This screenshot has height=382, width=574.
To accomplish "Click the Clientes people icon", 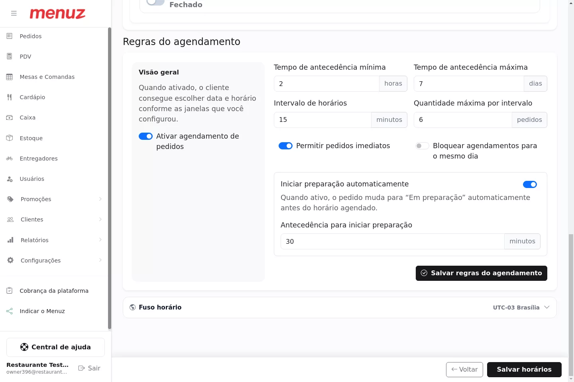I will click(x=10, y=219).
